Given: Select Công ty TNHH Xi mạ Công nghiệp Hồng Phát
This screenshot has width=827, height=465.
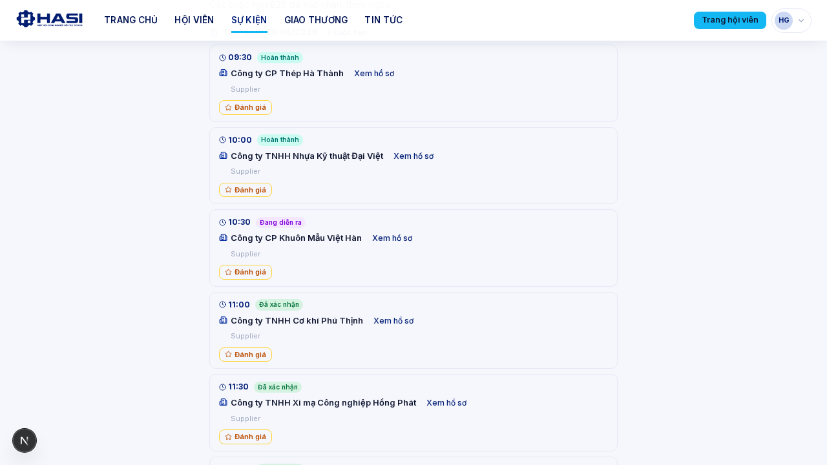Looking at the screenshot, I should [323, 403].
